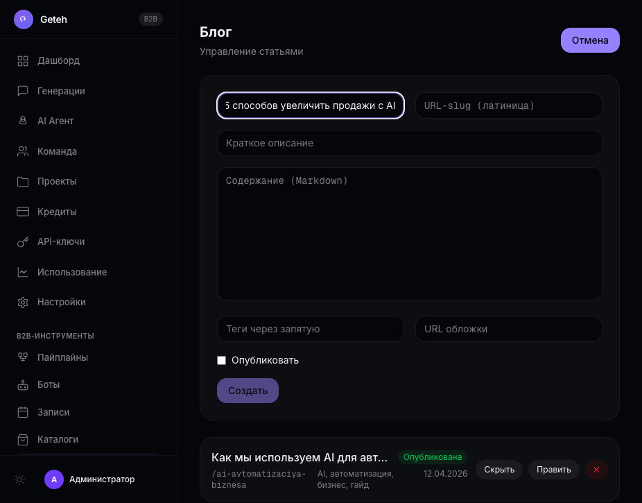
Task: Enable the Опубликовать checkbox
Action: (x=222, y=360)
